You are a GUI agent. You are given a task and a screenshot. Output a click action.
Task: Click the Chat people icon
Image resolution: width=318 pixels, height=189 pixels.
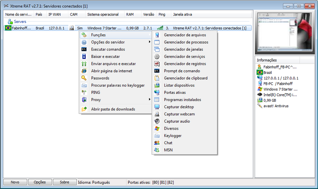[157, 143]
